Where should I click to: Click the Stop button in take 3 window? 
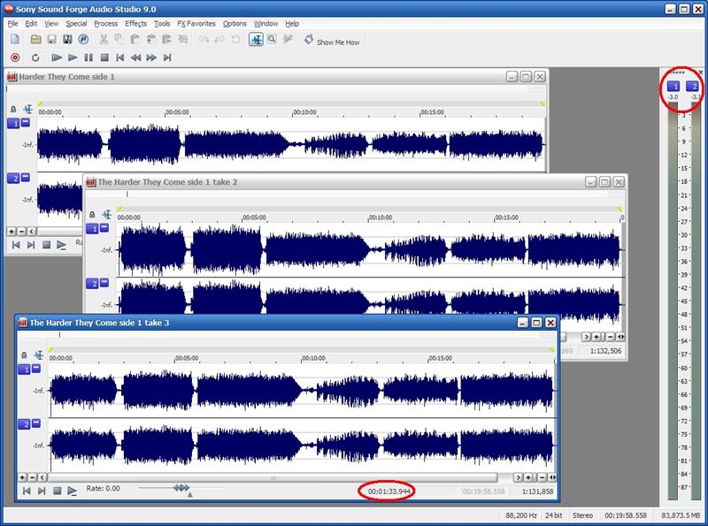pyautogui.click(x=56, y=490)
